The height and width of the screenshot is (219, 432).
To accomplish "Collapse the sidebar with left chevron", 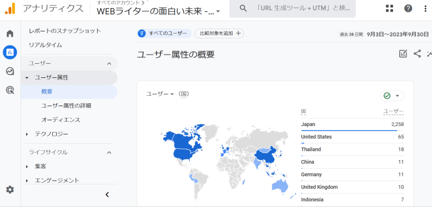I will tap(107, 195).
